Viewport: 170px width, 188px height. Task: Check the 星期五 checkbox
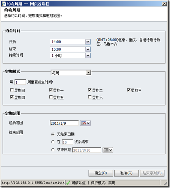click(51, 97)
